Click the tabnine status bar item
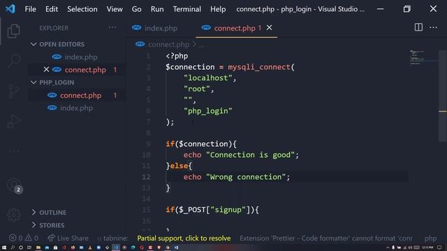The image size is (447, 251). click(x=112, y=238)
